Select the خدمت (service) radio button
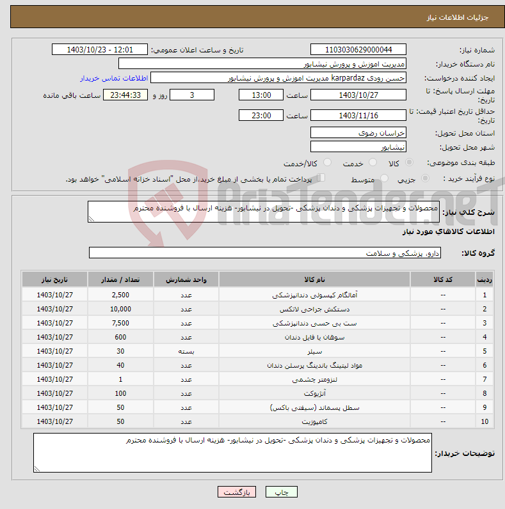 (x=373, y=162)
